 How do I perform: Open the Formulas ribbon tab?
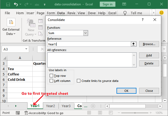click(x=51, y=13)
